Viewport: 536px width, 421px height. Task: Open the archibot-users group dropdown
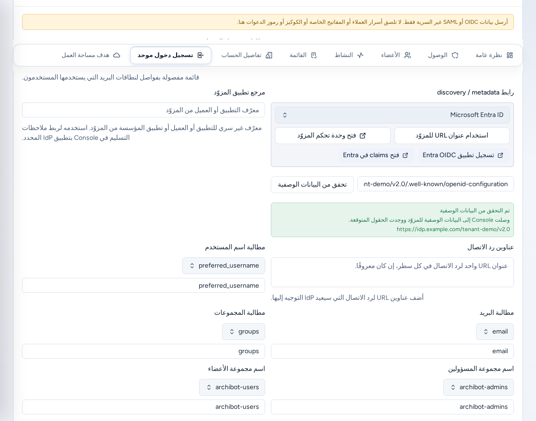(x=232, y=387)
